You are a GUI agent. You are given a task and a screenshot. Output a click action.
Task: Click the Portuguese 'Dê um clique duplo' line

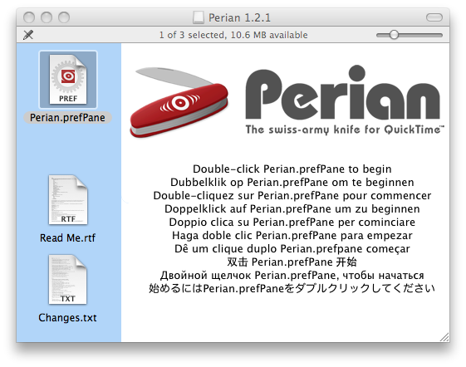coord(292,248)
